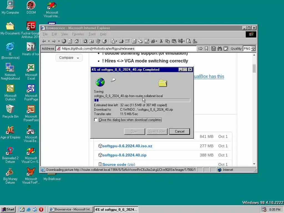The image size is (284, 213).
Task: Click the bookmark ribbon icon beside address bar
Action: click(x=206, y=49)
